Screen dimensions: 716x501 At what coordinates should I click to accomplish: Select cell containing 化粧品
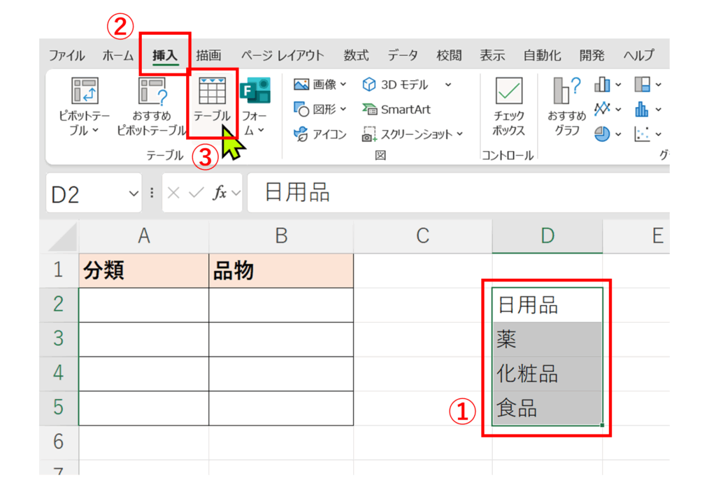pyautogui.click(x=547, y=374)
